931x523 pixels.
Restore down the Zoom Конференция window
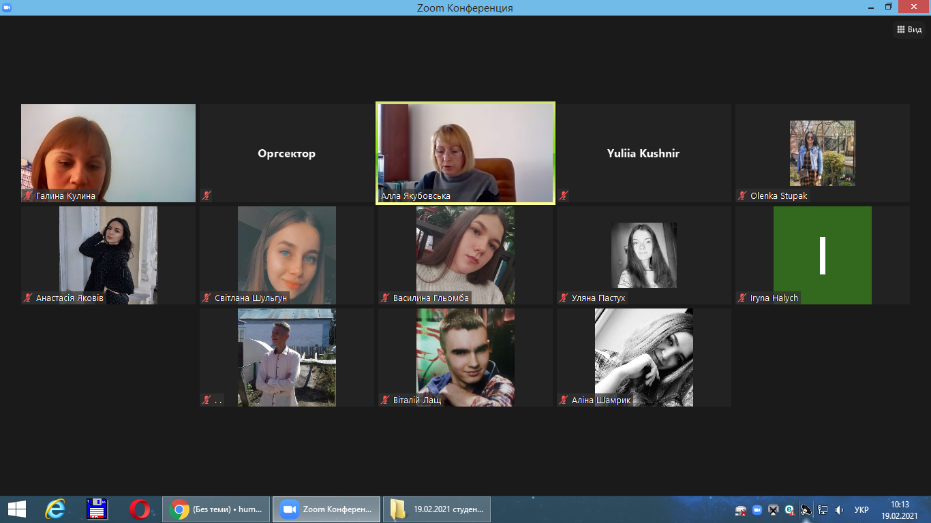[888, 7]
